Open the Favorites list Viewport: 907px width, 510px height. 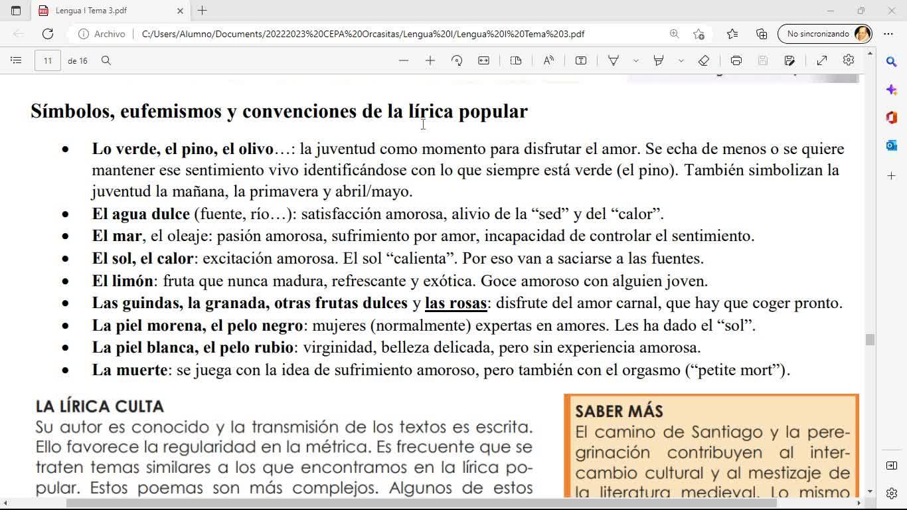pos(732,34)
